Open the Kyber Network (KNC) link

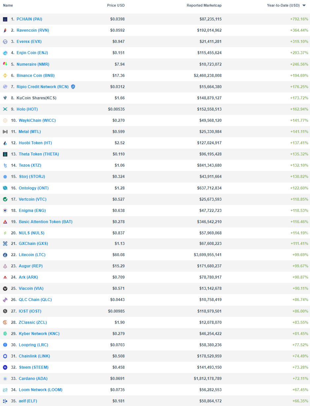(x=39, y=334)
